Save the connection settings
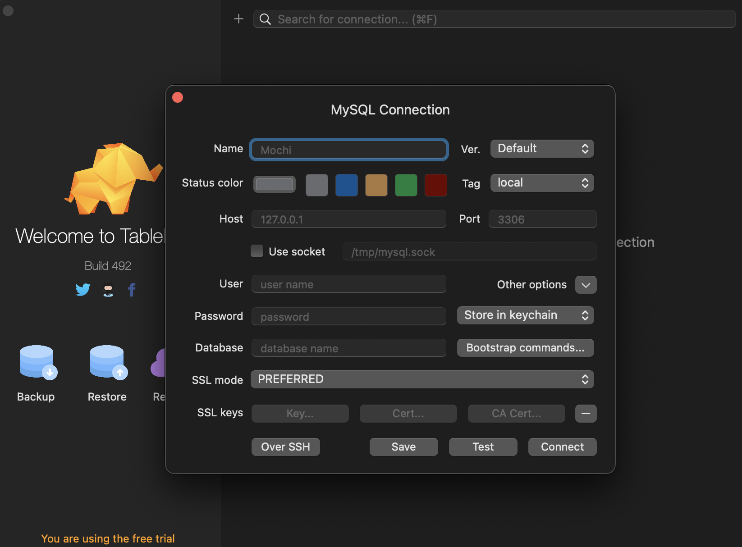Screen dimensions: 742x547 click(403, 447)
